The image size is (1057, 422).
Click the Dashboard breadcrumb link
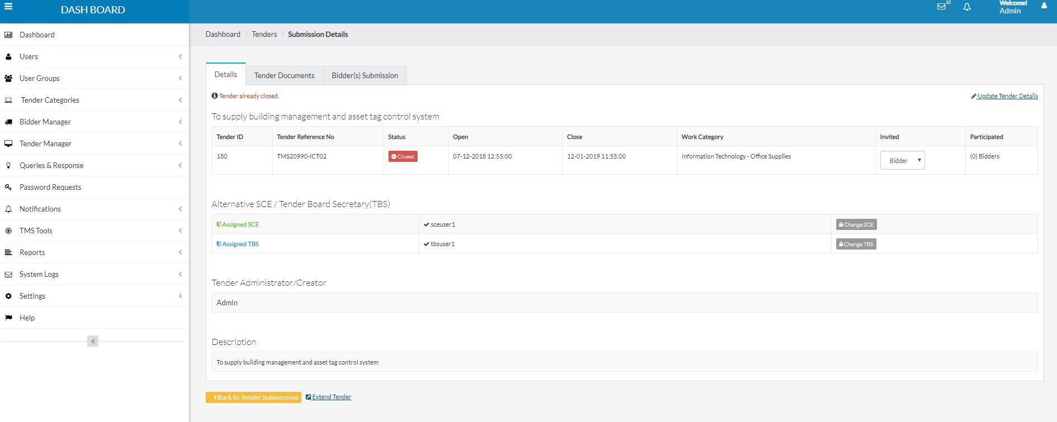coord(223,34)
